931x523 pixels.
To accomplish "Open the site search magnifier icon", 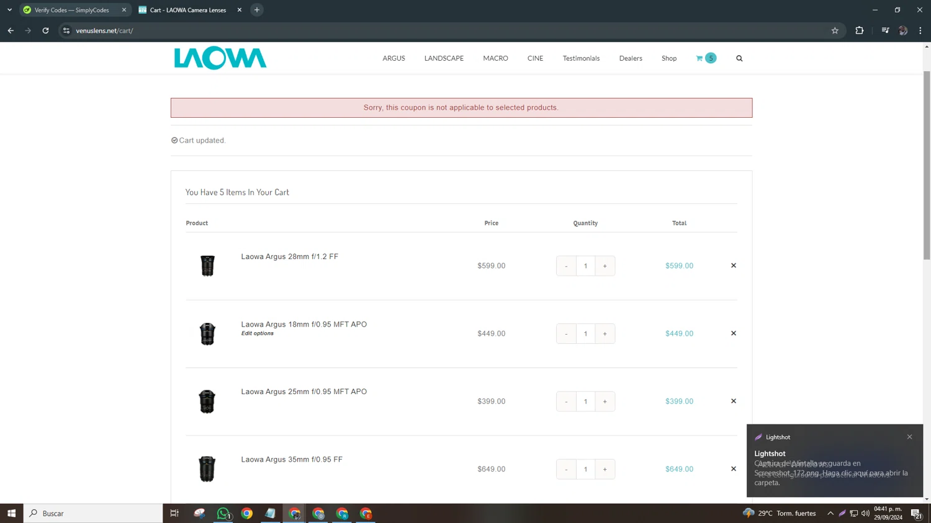I will pos(739,58).
